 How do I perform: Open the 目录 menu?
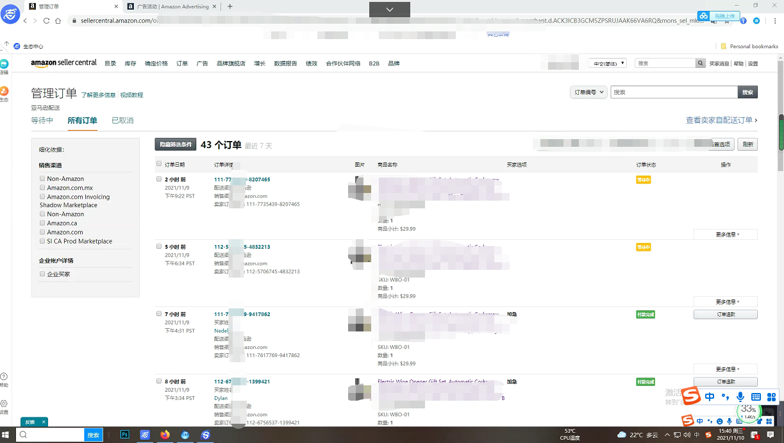(110, 63)
